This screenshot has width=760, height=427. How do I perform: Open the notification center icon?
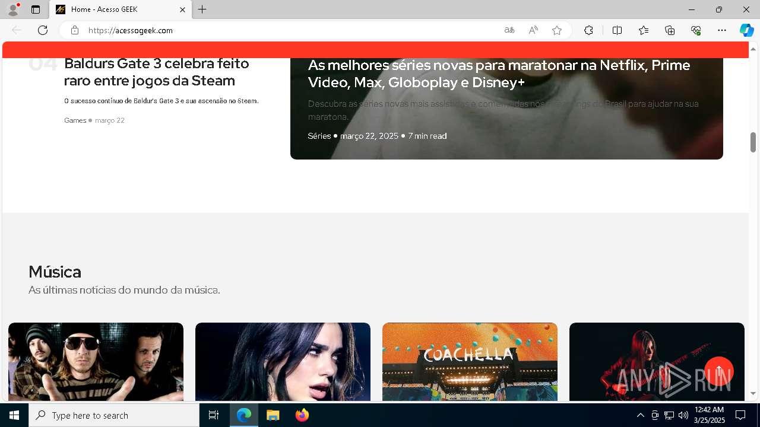[740, 415]
